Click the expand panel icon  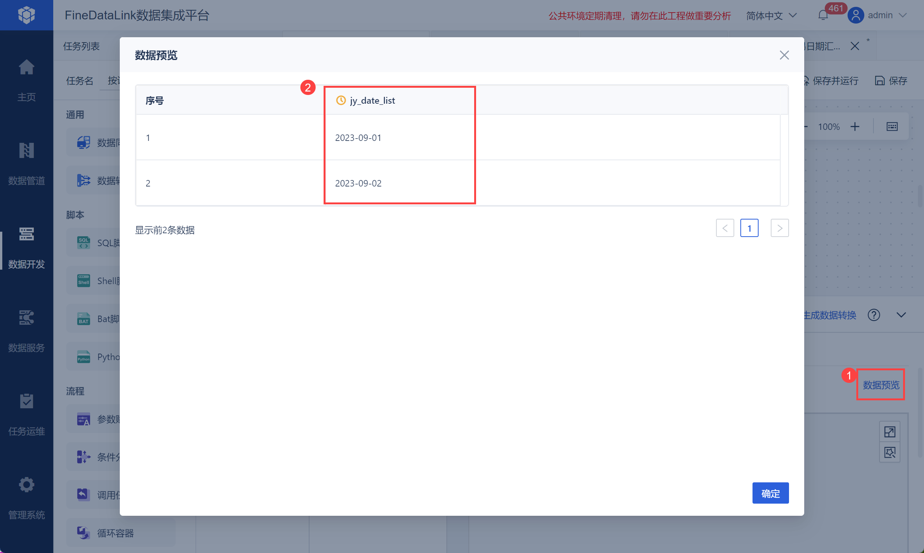click(x=890, y=432)
